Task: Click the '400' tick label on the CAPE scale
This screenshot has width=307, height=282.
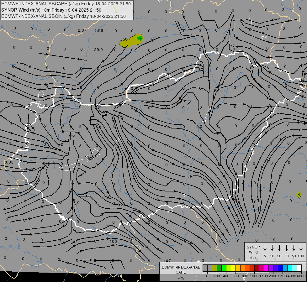Action: pyautogui.click(x=226, y=276)
